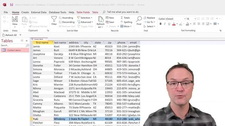Viewport: 225px width, 126px height.
Task: Click the Align Right icon
Action: [x=203, y=24]
